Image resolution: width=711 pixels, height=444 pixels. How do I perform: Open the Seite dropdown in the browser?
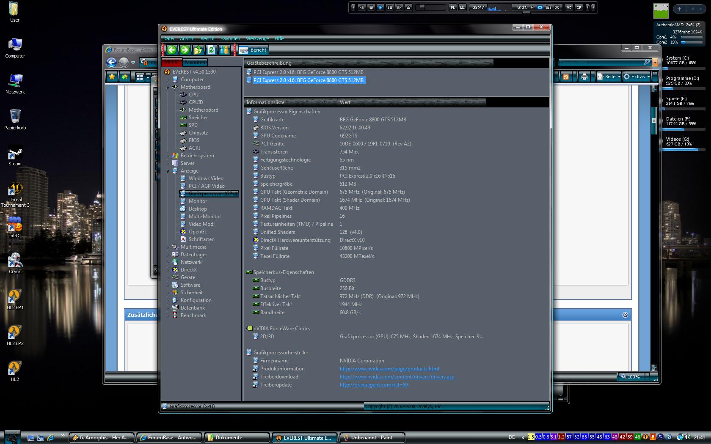[x=609, y=77]
